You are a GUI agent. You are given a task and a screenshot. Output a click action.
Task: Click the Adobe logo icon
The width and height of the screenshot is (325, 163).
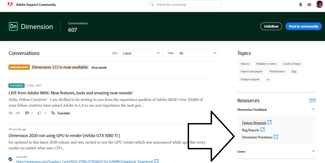(10, 4)
